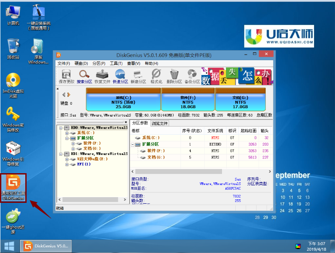Click the 搜索分区 (Search Partition) magnifier icon
The width and height of the screenshot is (335, 253).
[84, 75]
